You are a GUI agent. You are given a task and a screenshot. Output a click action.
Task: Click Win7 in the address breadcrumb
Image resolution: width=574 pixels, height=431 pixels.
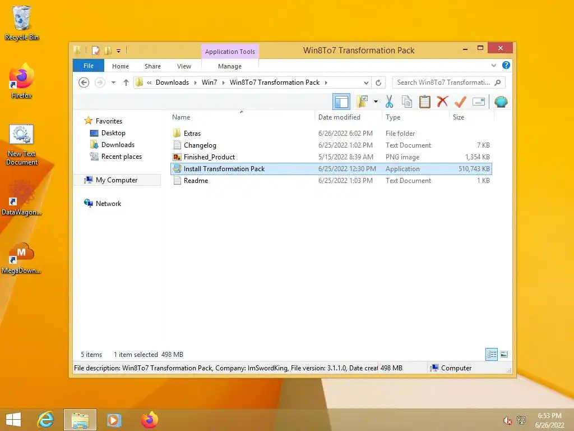(210, 82)
